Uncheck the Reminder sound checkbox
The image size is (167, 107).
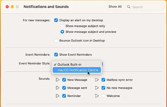(64, 96)
